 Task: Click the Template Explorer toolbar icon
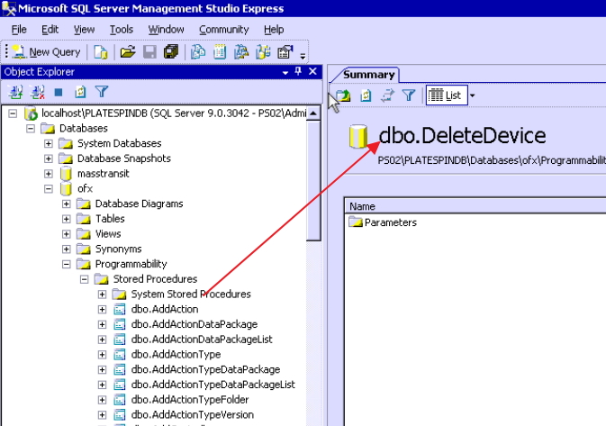coord(263,52)
